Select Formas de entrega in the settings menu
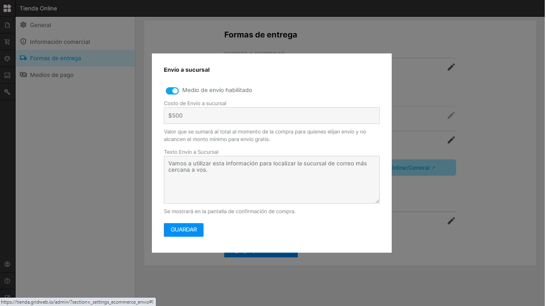The width and height of the screenshot is (546, 306). (x=75, y=58)
